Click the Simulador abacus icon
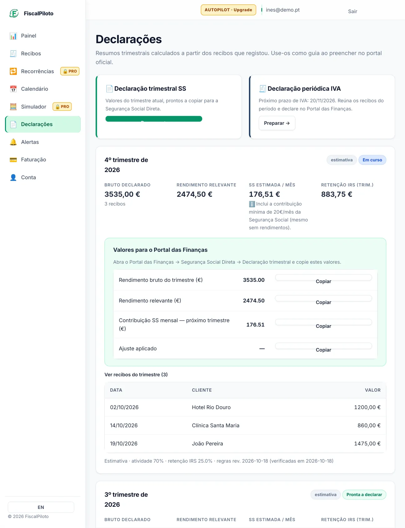Image resolution: width=405 pixels, height=528 pixels. coord(13,107)
